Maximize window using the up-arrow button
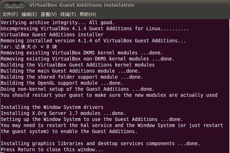Viewport: 230px width, 153px height. click(21, 5)
